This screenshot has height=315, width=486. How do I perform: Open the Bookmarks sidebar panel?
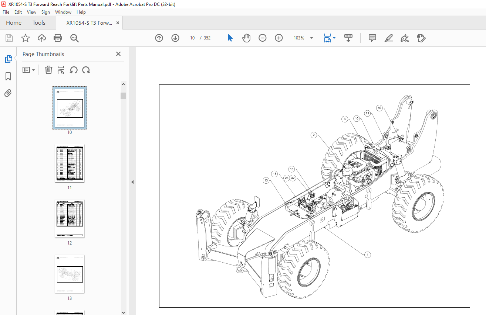(8, 76)
